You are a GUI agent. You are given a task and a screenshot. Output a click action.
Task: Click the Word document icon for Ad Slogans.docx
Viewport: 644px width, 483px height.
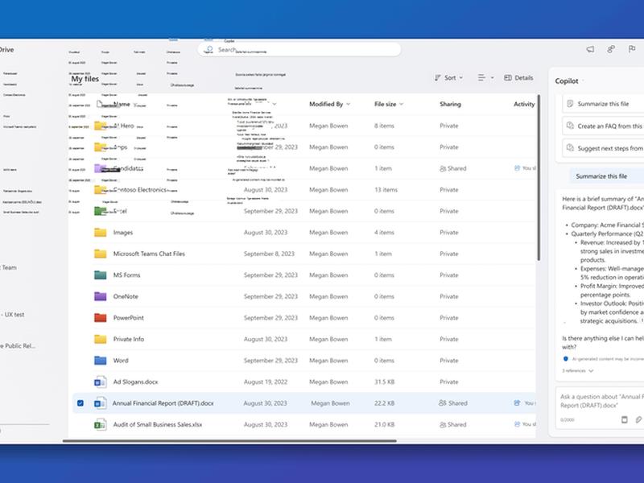[100, 382]
